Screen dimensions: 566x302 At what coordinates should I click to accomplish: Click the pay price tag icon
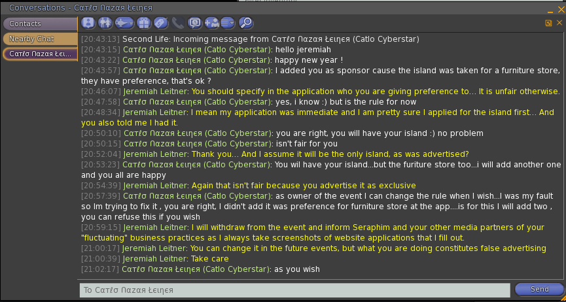(x=161, y=23)
